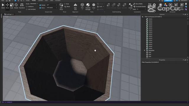Screen dimensions: 189x106
Task: Toggle the Move snap checkbox
Action: pyautogui.click(x=40, y=8)
